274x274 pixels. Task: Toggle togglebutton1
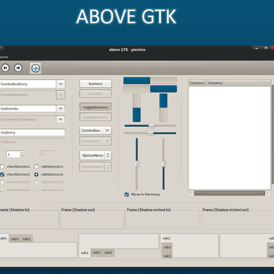point(95,107)
